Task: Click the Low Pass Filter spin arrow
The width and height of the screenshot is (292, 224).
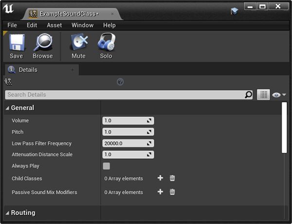Action: 149,143
